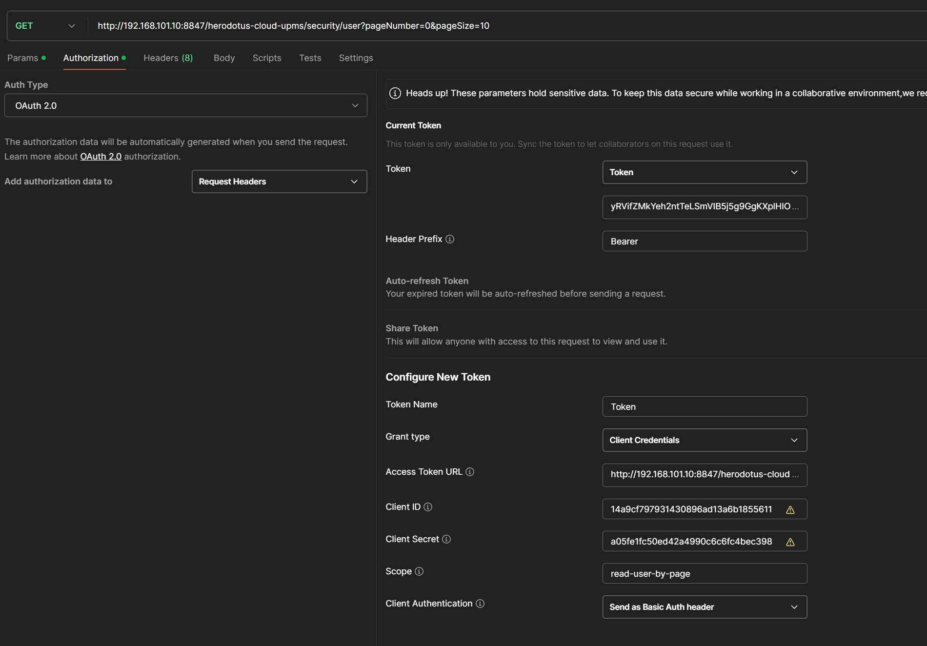
Task: Expand the Send as Basic Auth header dropdown
Action: click(704, 607)
